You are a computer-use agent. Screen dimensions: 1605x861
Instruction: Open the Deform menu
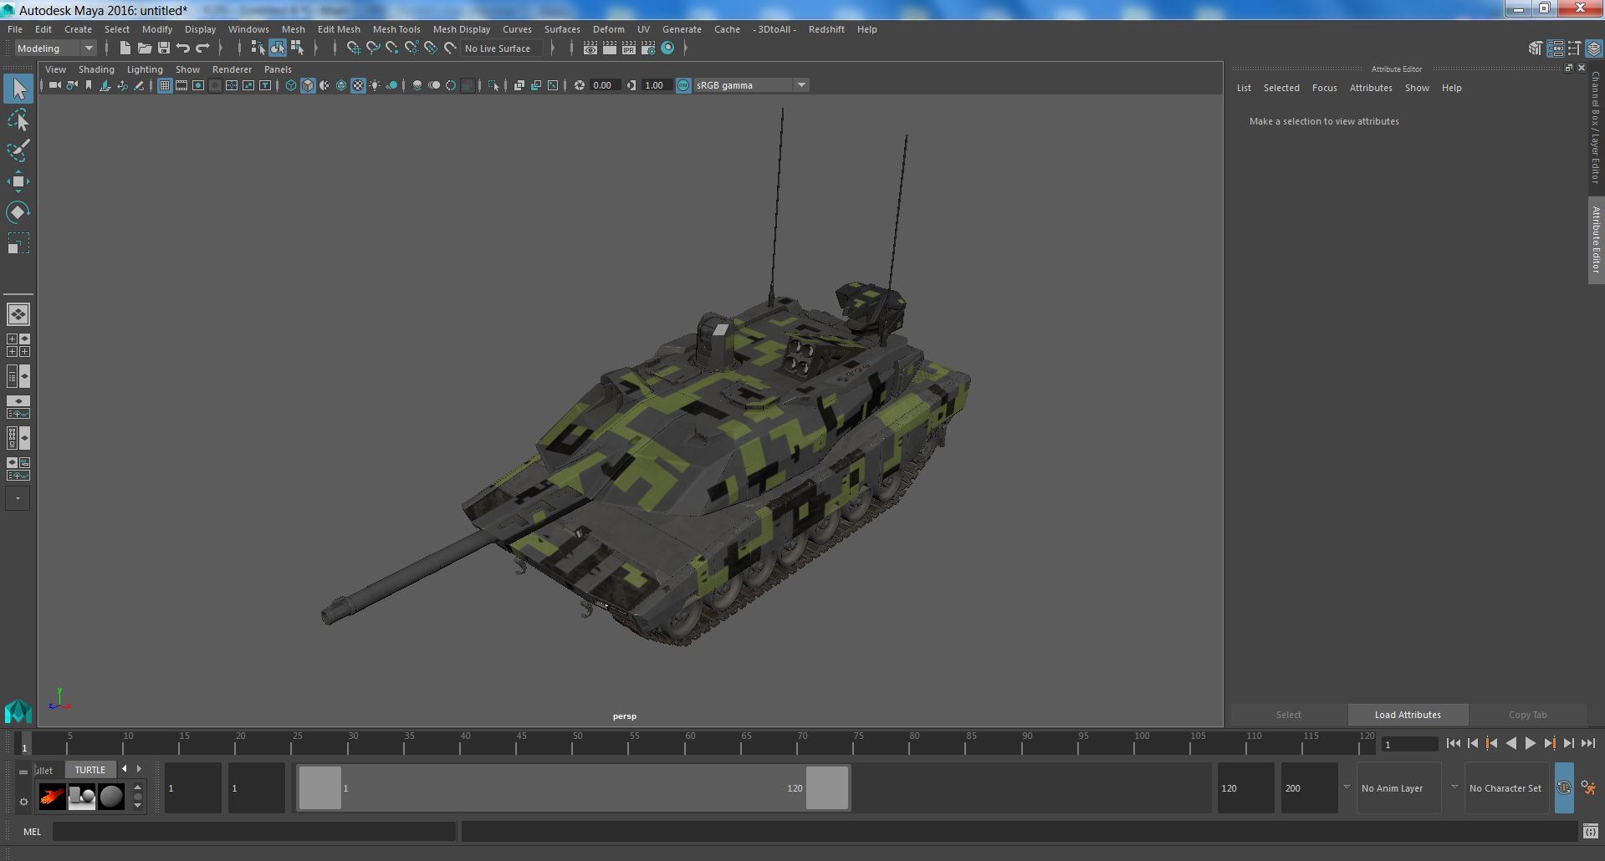pos(609,29)
